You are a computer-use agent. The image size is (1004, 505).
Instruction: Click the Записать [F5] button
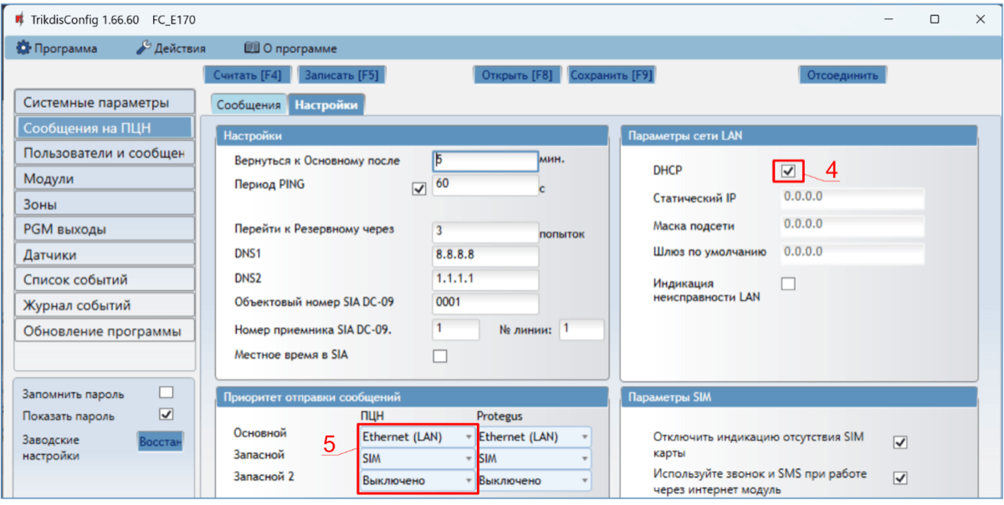(x=341, y=75)
